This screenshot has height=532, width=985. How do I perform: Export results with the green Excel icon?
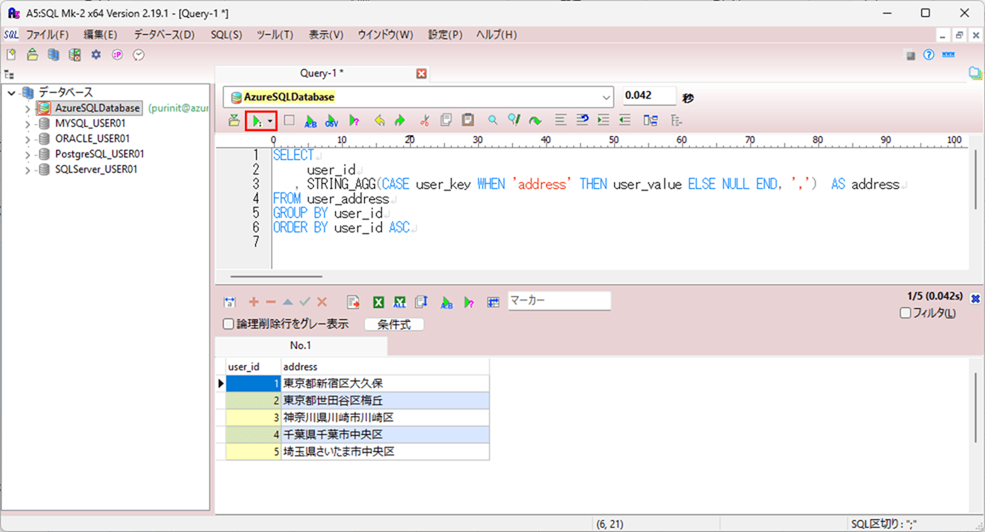tap(379, 302)
